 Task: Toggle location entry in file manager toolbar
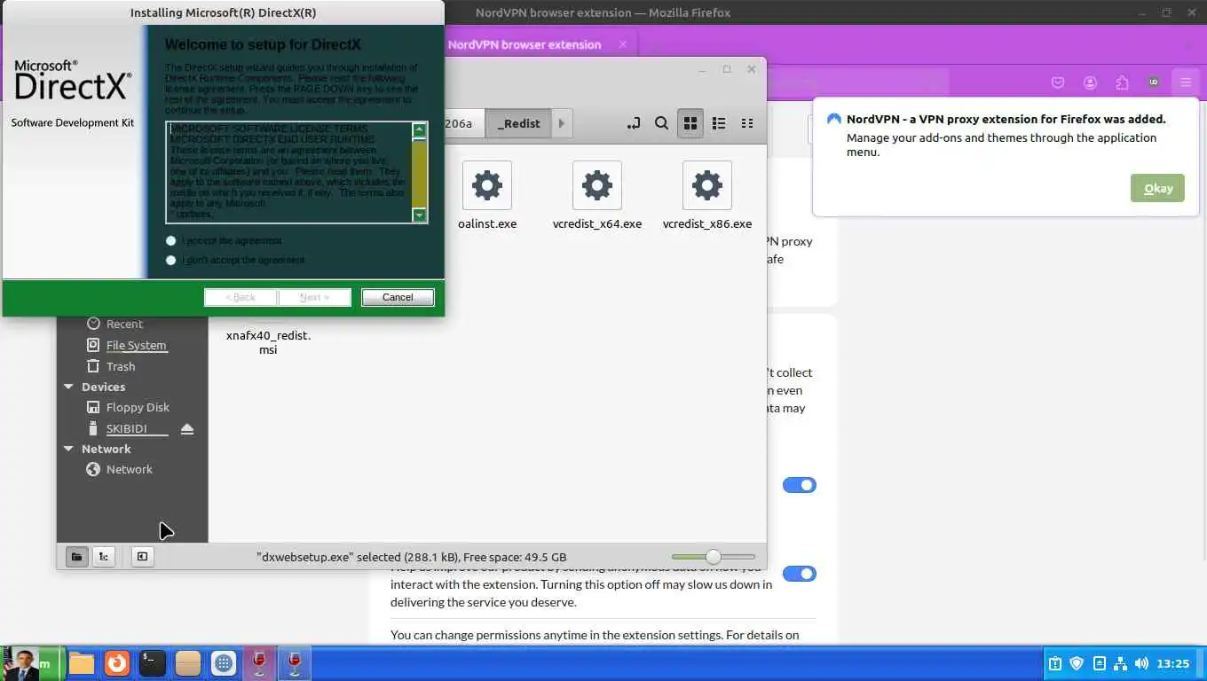pyautogui.click(x=634, y=123)
